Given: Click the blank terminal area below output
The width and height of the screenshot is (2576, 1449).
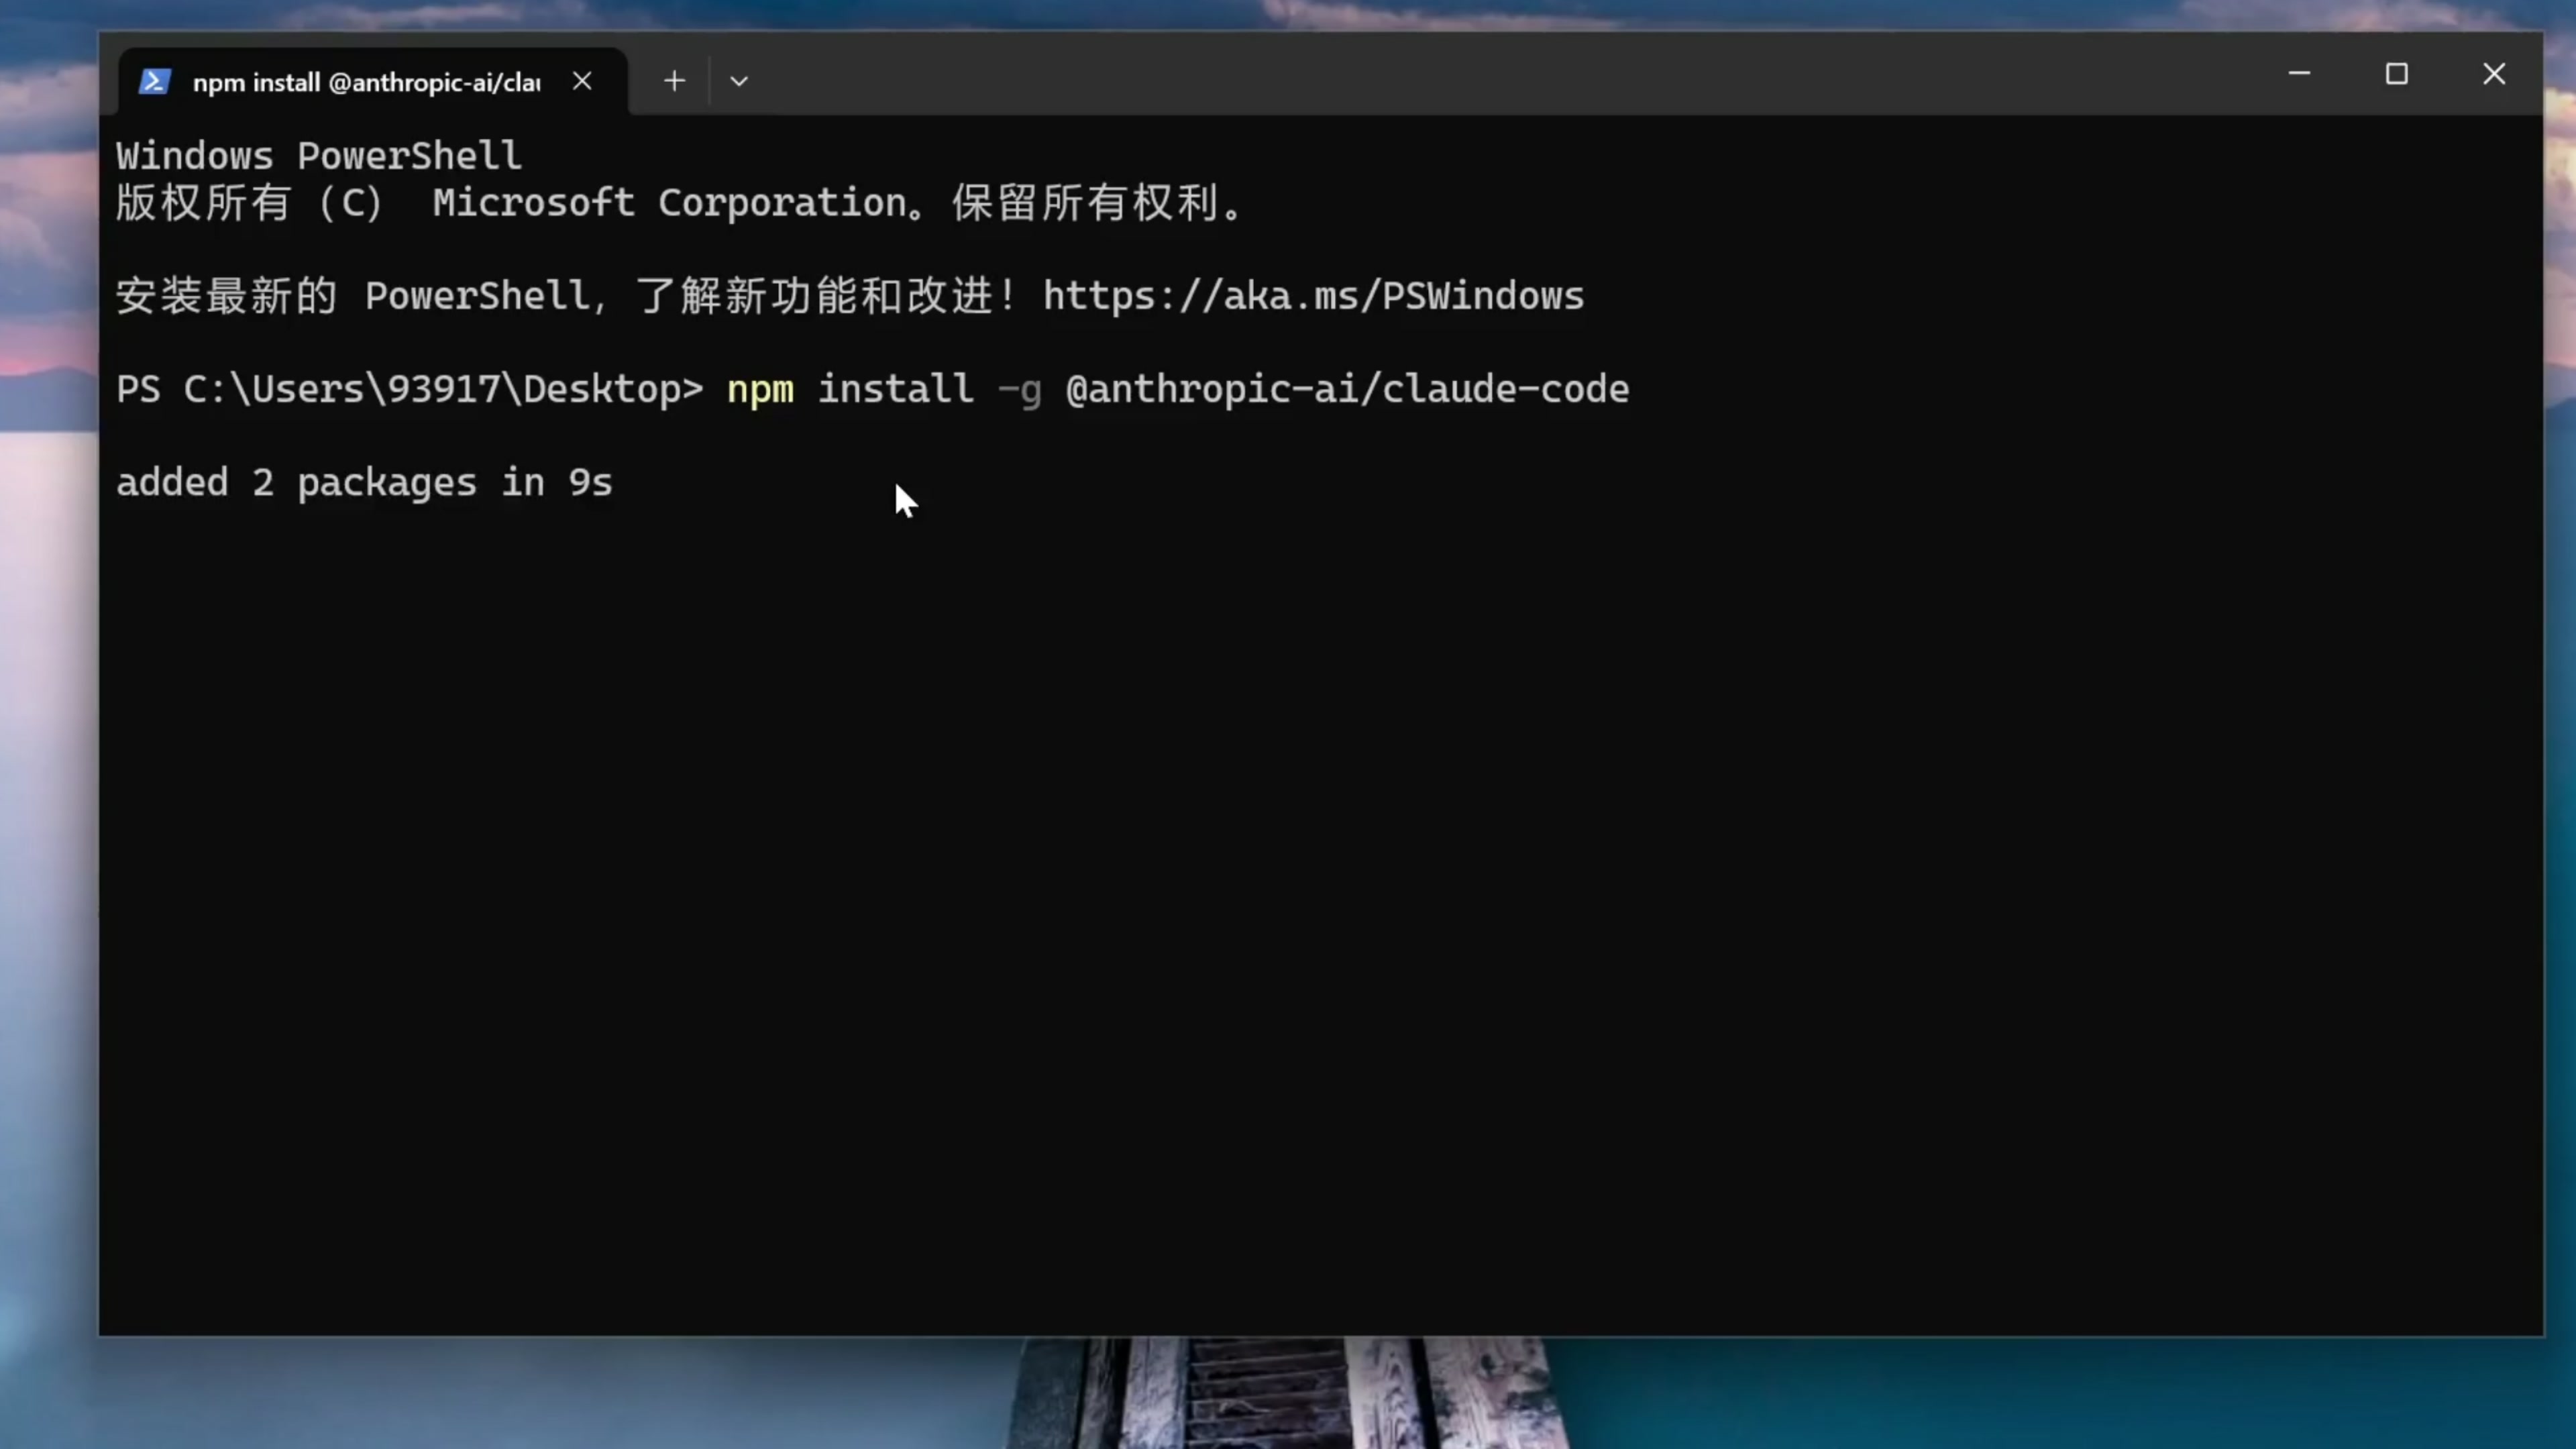Looking at the screenshot, I should [1300, 900].
